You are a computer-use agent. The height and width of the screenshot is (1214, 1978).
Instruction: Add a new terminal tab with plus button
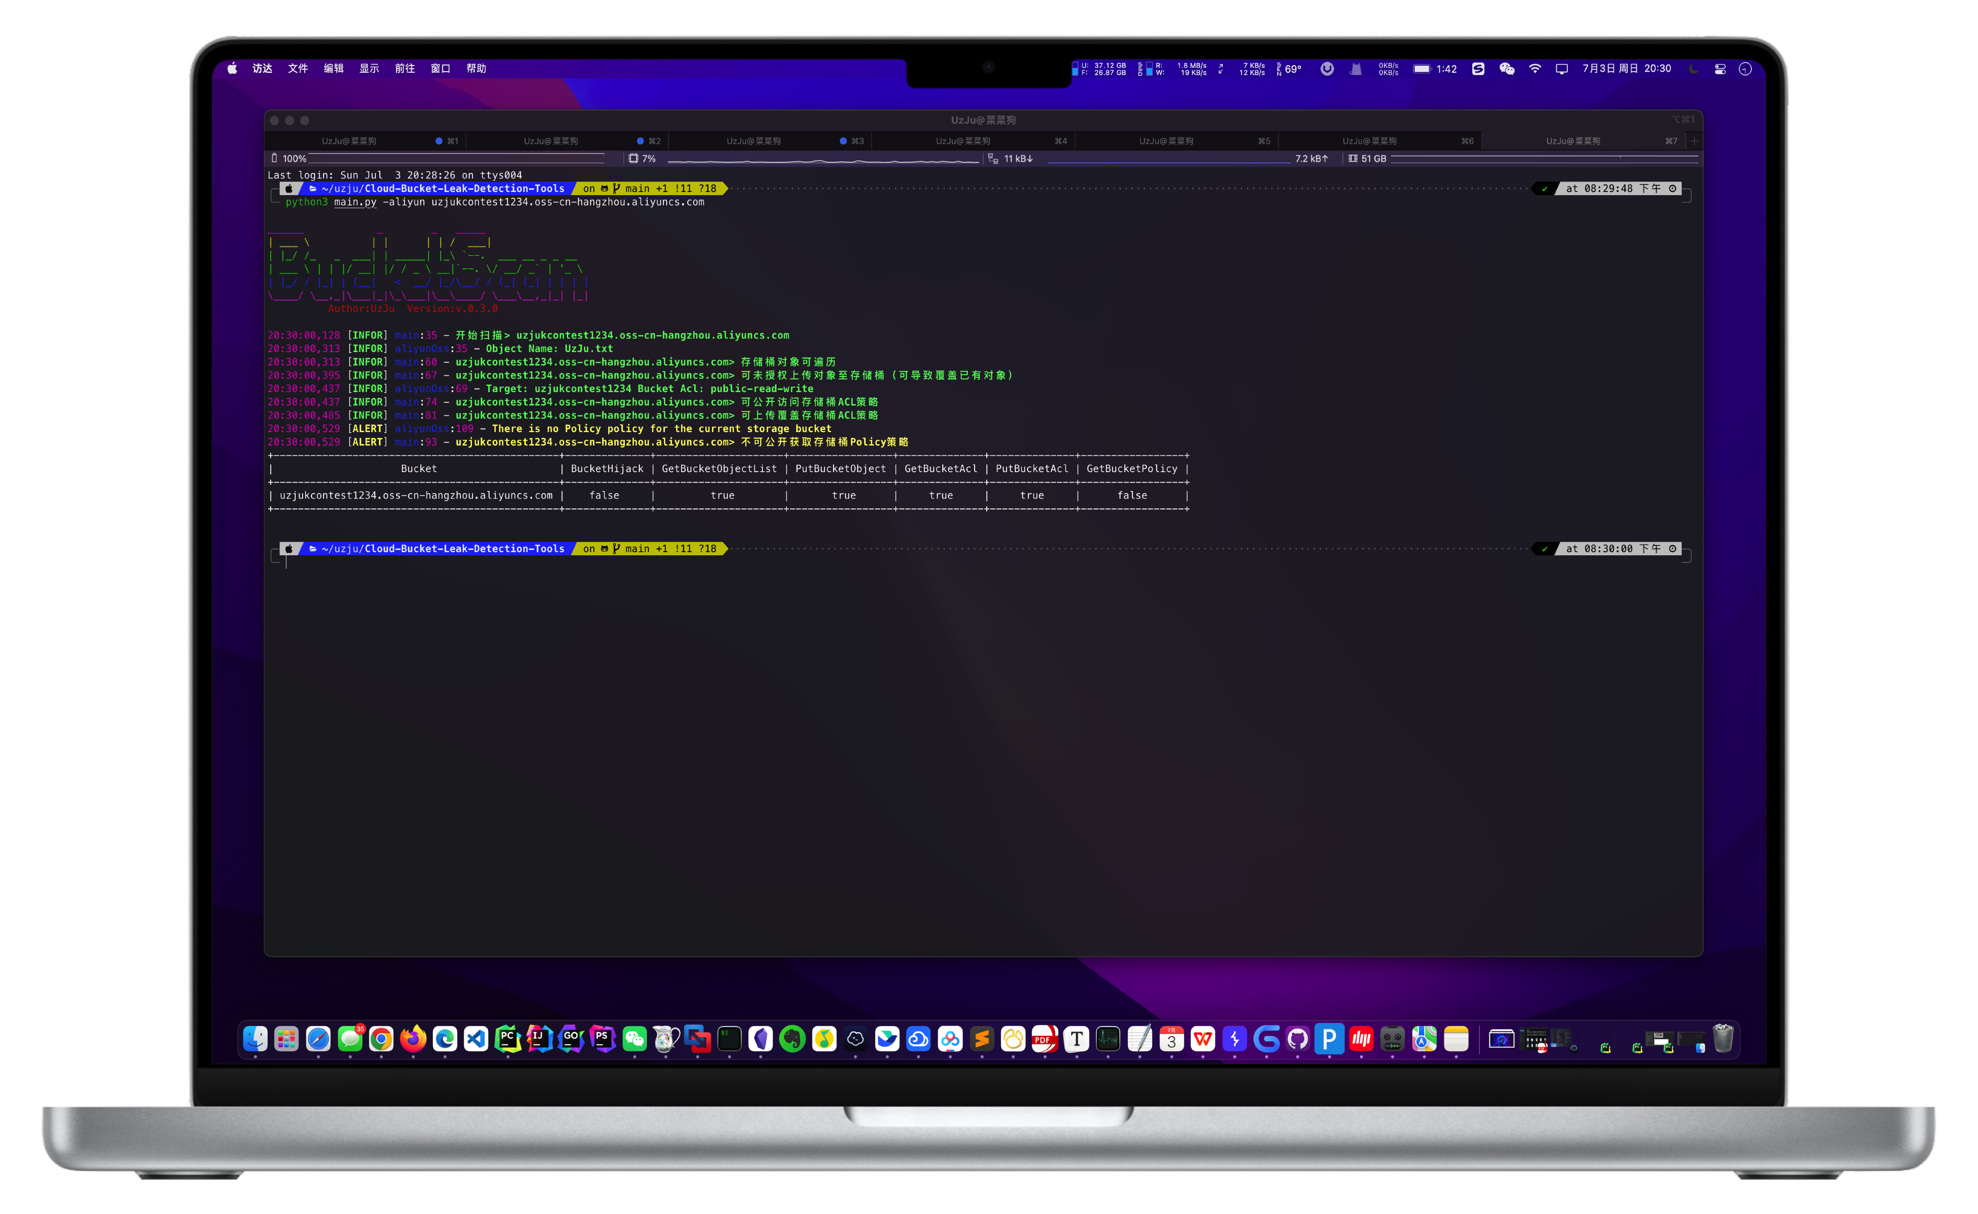coord(1695,141)
